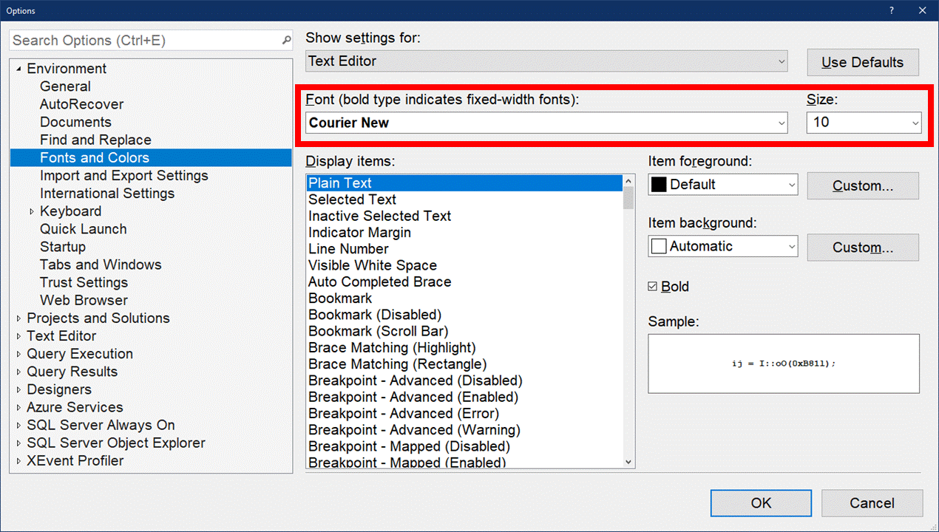Open the Size dropdown

tap(915, 123)
